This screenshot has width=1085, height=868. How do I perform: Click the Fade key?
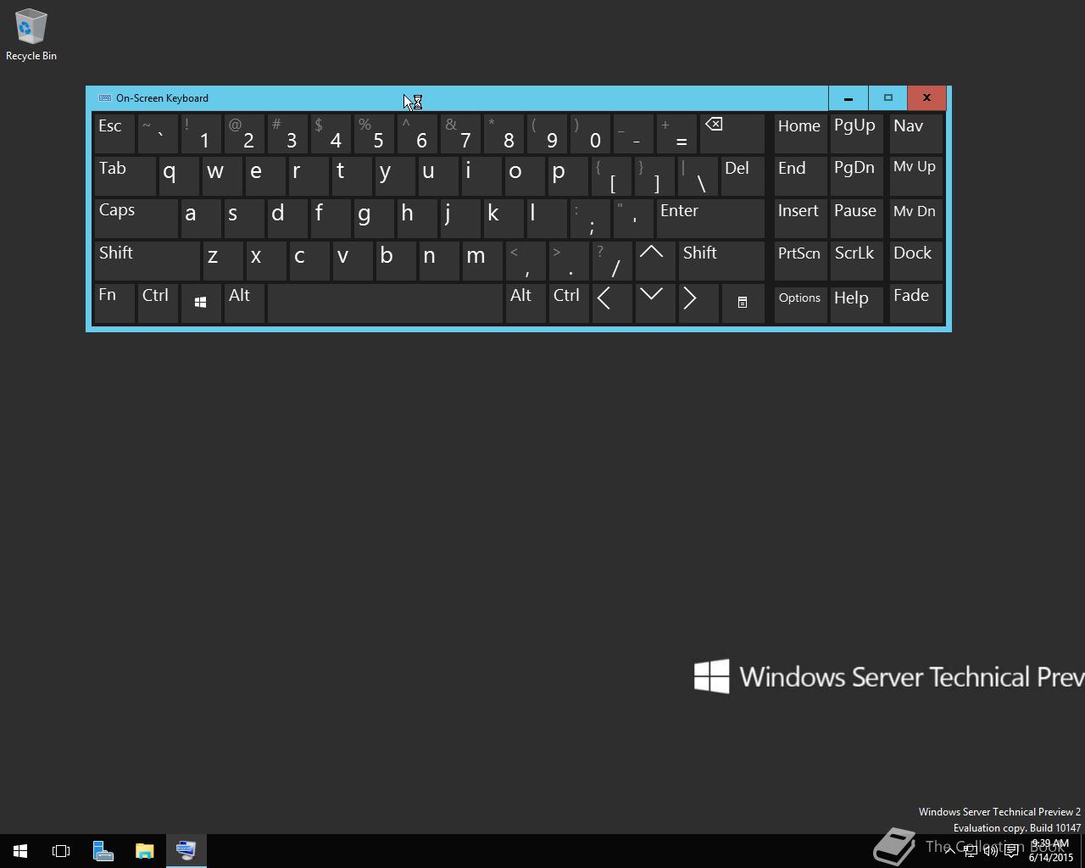tap(915, 303)
